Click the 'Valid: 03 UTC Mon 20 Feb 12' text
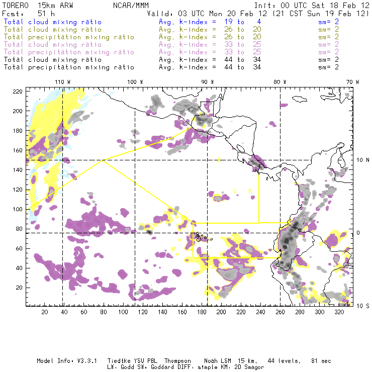 pyautogui.click(x=208, y=14)
